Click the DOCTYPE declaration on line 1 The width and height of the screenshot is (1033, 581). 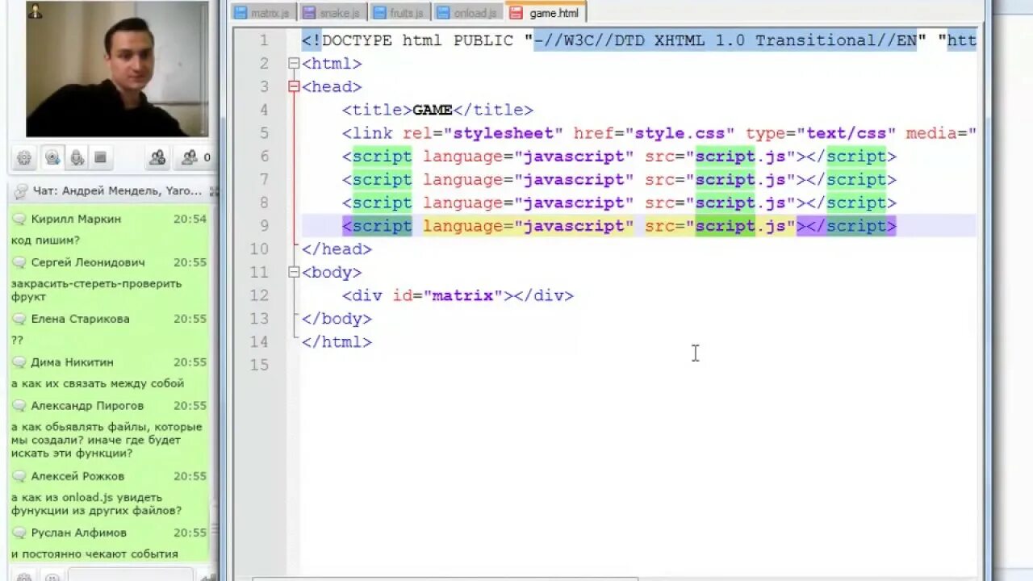[x=639, y=40]
